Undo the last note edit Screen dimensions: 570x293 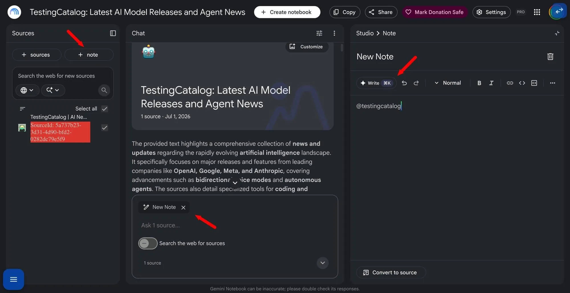click(x=404, y=83)
